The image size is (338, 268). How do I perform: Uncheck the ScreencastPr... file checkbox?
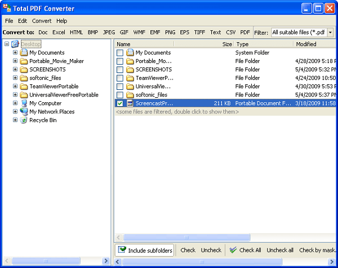pyautogui.click(x=120, y=103)
